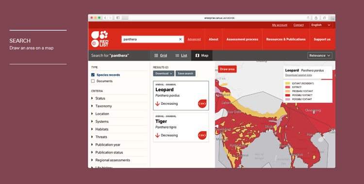The image size is (364, 184).
Task: Go back with browser back arrow
Action: (x=105, y=18)
